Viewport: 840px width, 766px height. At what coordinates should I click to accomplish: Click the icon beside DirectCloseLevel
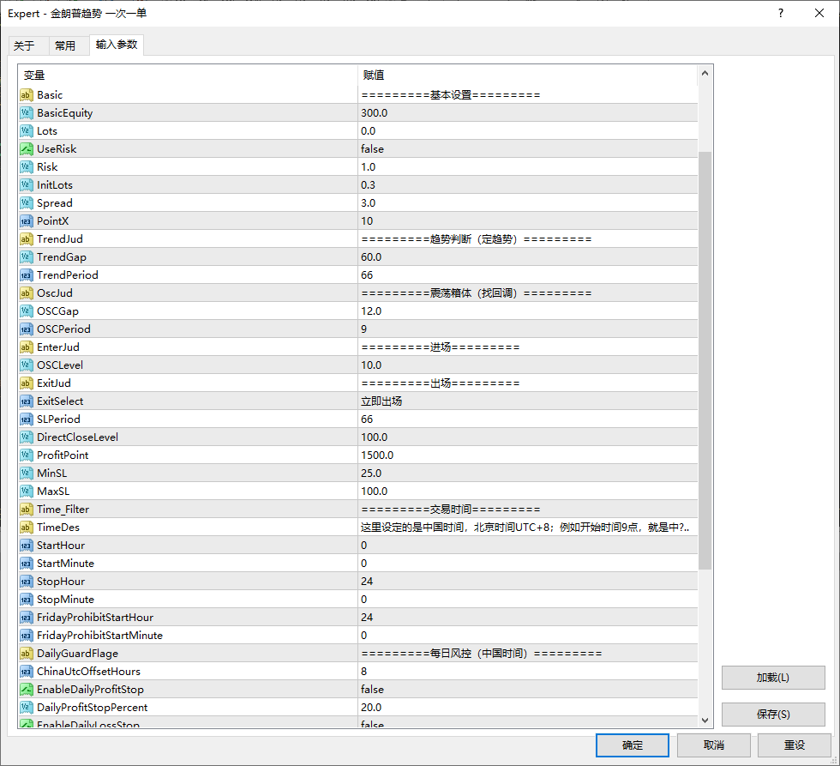pos(27,437)
